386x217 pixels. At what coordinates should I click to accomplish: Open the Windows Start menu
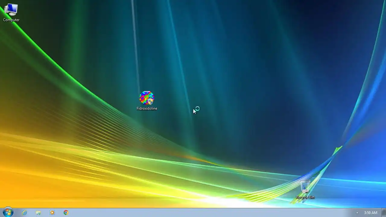point(8,212)
